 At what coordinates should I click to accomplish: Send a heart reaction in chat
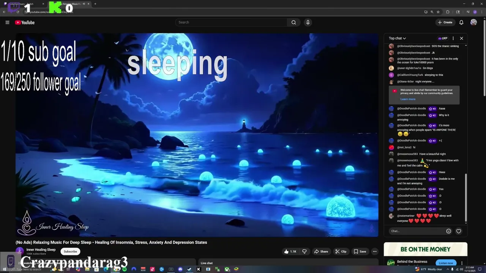pyautogui.click(x=459, y=231)
